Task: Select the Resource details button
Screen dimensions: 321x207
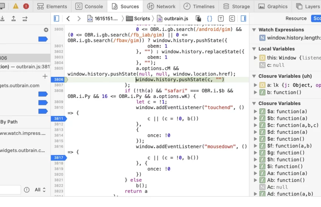Action: point(296,18)
